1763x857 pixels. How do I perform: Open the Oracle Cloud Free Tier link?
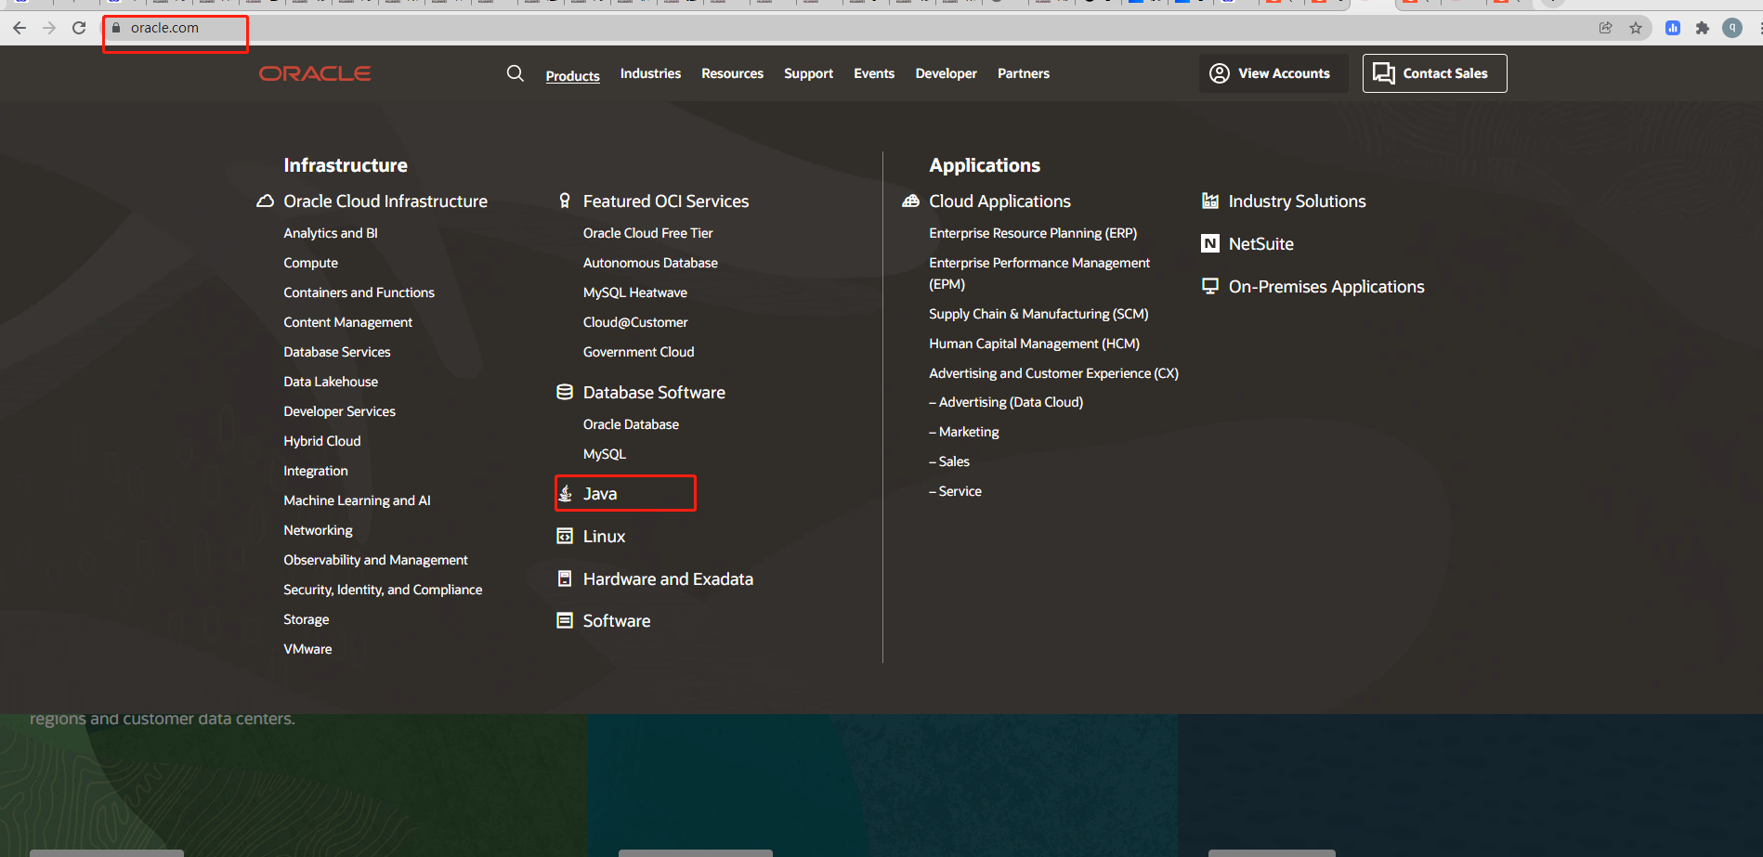pyautogui.click(x=647, y=232)
